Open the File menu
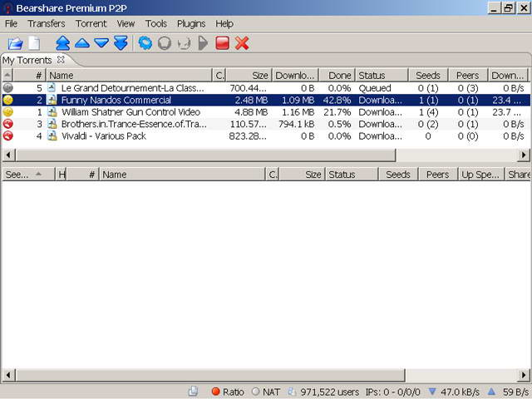The width and height of the screenshot is (532, 399). (x=11, y=24)
